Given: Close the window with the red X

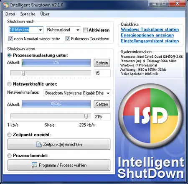Looking at the screenshot, I should click(x=178, y=3).
